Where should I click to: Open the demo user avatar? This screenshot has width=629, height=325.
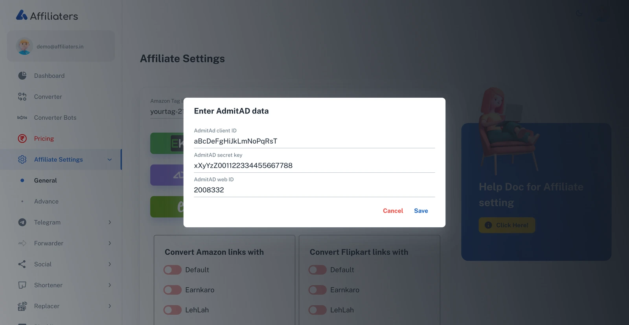click(24, 46)
